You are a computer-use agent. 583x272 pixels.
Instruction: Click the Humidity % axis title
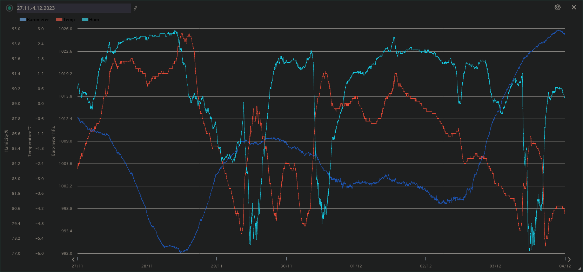(x=6, y=141)
